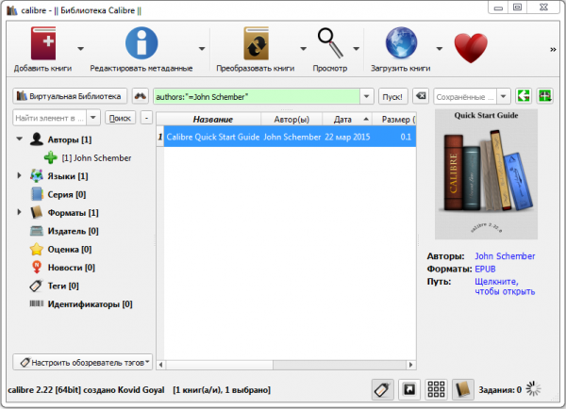
Task: Click the Серия series book icon
Action: [x=37, y=194]
